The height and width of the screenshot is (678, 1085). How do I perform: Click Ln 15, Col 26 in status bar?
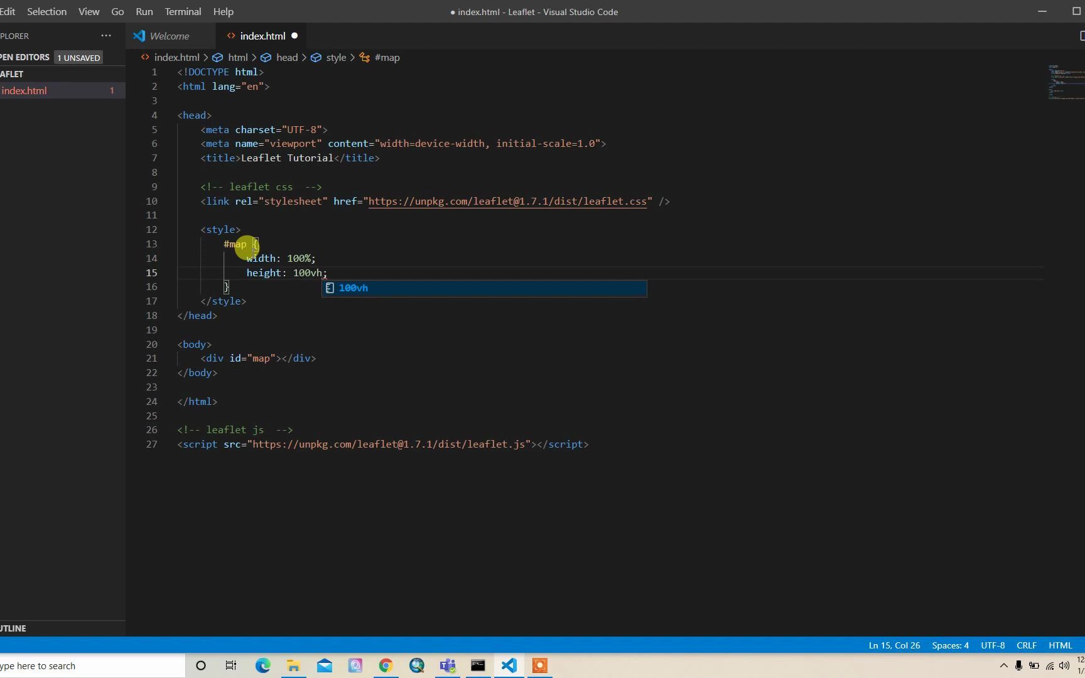point(894,645)
